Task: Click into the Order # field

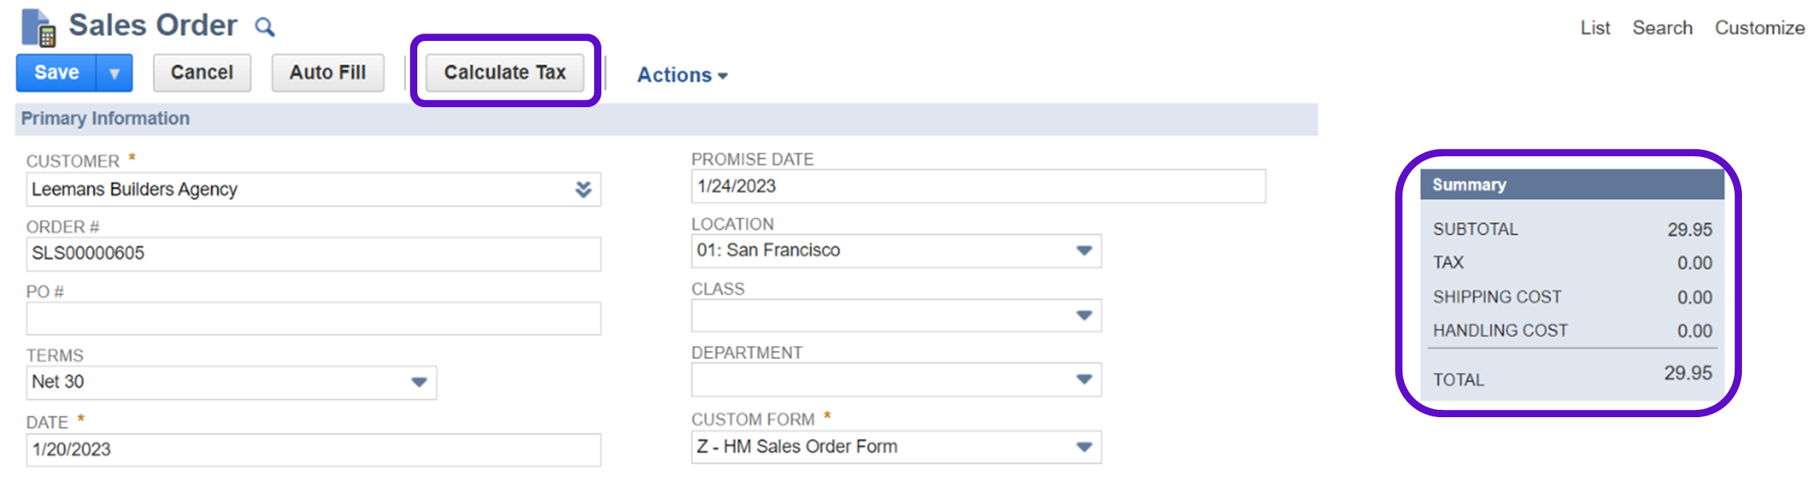Action: (313, 254)
